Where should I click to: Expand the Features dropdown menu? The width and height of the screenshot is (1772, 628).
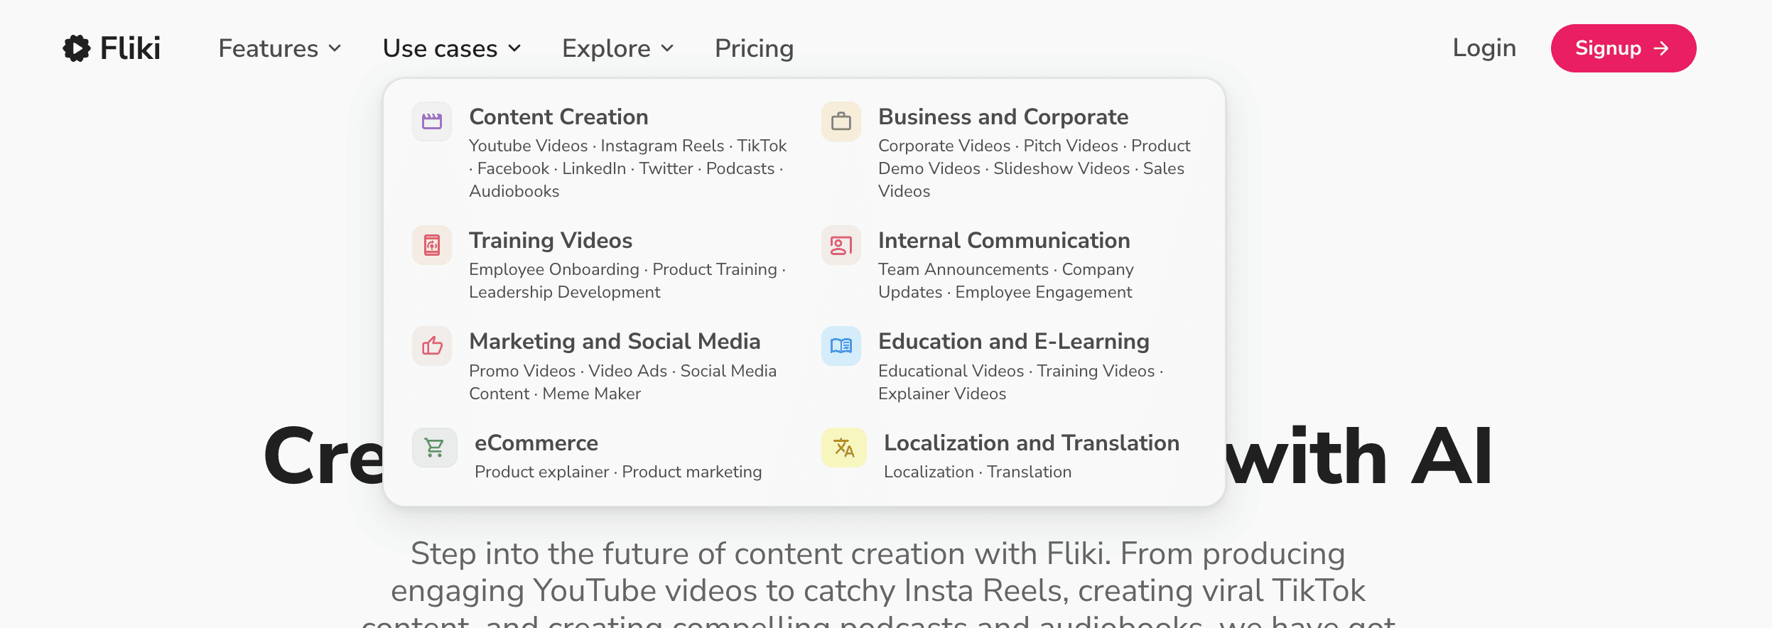(280, 48)
